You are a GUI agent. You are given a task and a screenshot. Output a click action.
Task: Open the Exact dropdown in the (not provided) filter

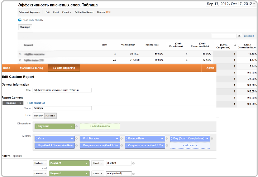tap(98, 173)
